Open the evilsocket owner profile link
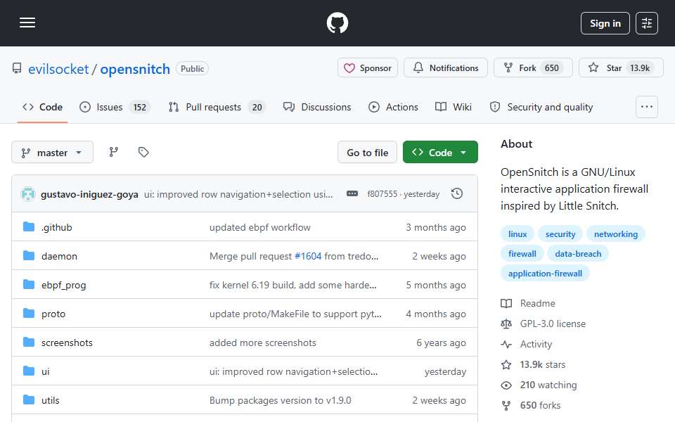The image size is (675, 422). pos(58,69)
